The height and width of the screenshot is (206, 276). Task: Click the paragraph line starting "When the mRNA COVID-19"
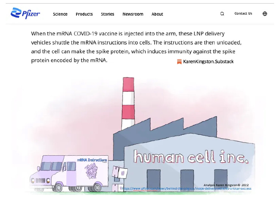tap(128, 34)
